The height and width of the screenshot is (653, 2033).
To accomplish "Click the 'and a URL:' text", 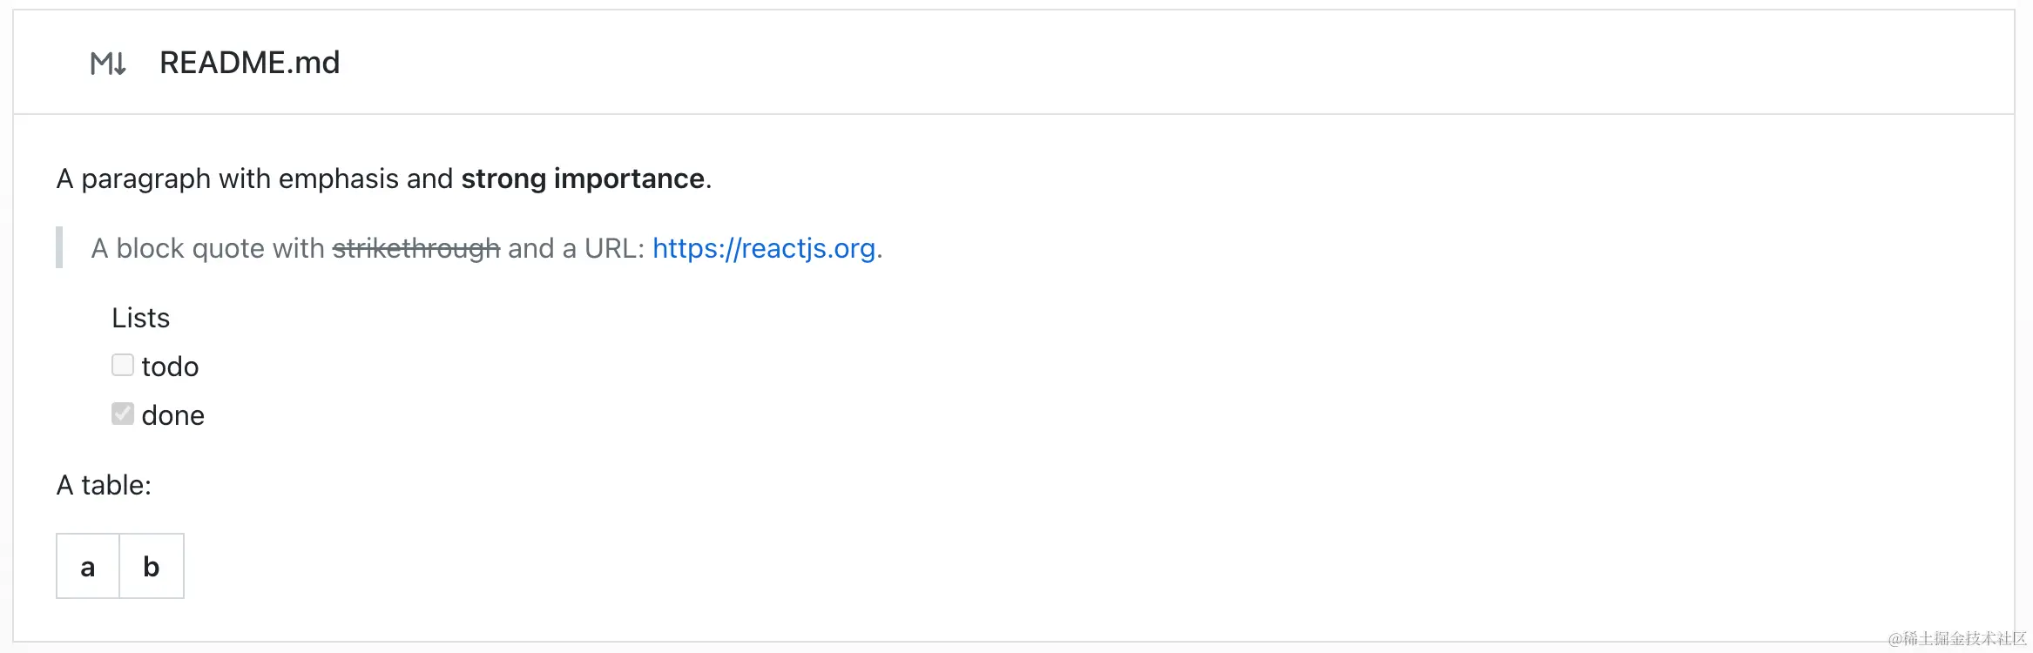I will pos(576,248).
